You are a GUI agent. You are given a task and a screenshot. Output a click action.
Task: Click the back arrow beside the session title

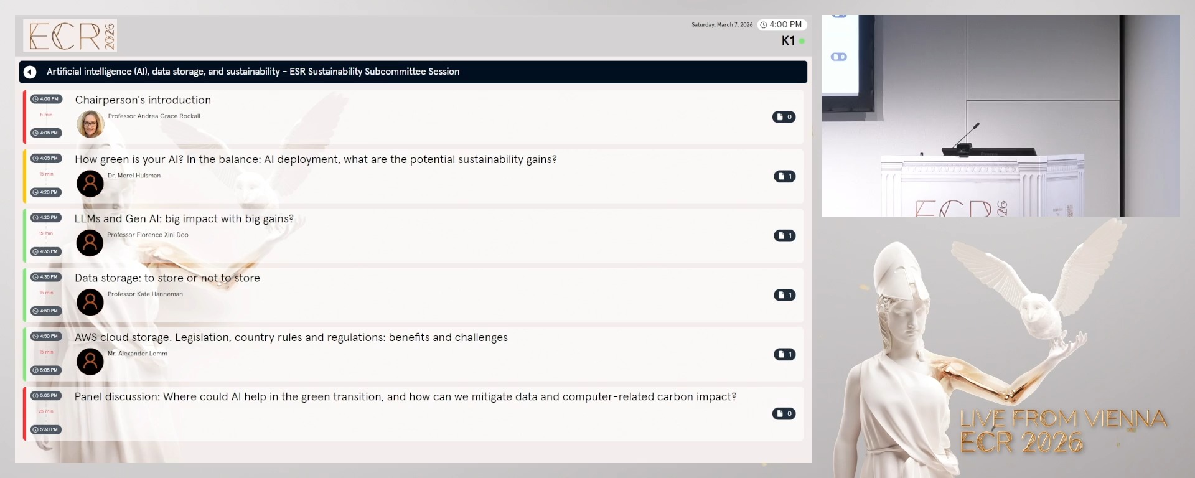(x=30, y=72)
